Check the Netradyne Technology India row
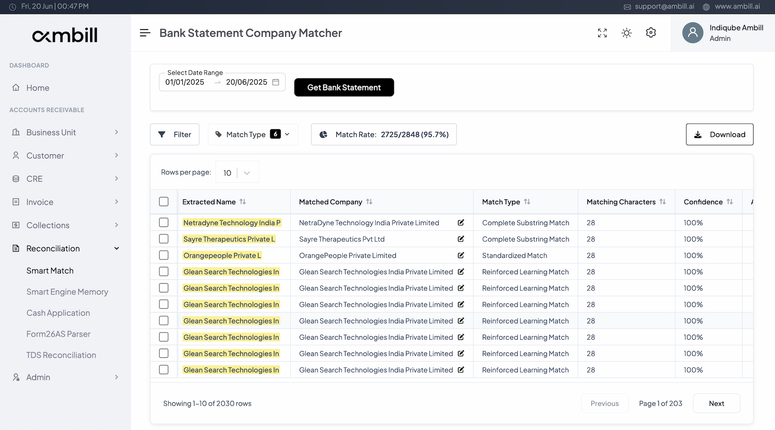775x430 pixels. 164,222
